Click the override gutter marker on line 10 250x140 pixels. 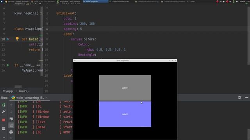coord(8,39)
